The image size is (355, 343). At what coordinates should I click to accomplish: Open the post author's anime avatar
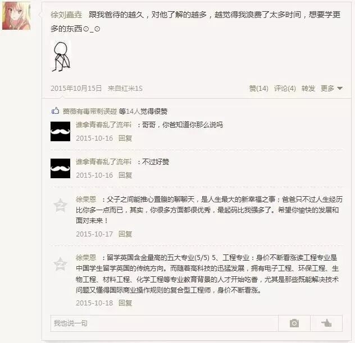click(16, 16)
